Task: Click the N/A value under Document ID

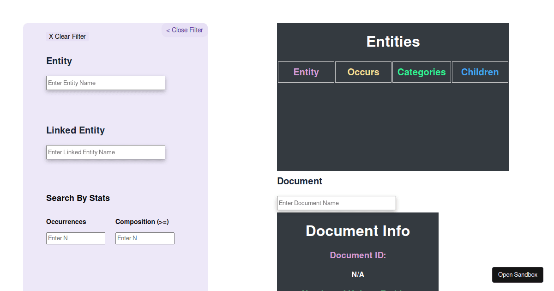Action: coord(358,274)
